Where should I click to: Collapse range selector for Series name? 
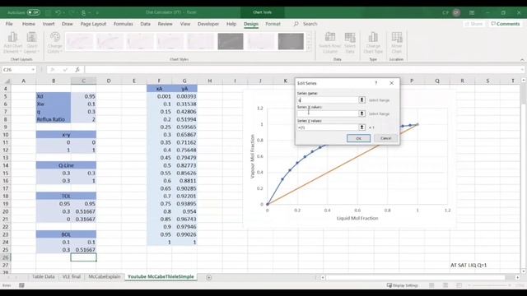coord(362,100)
